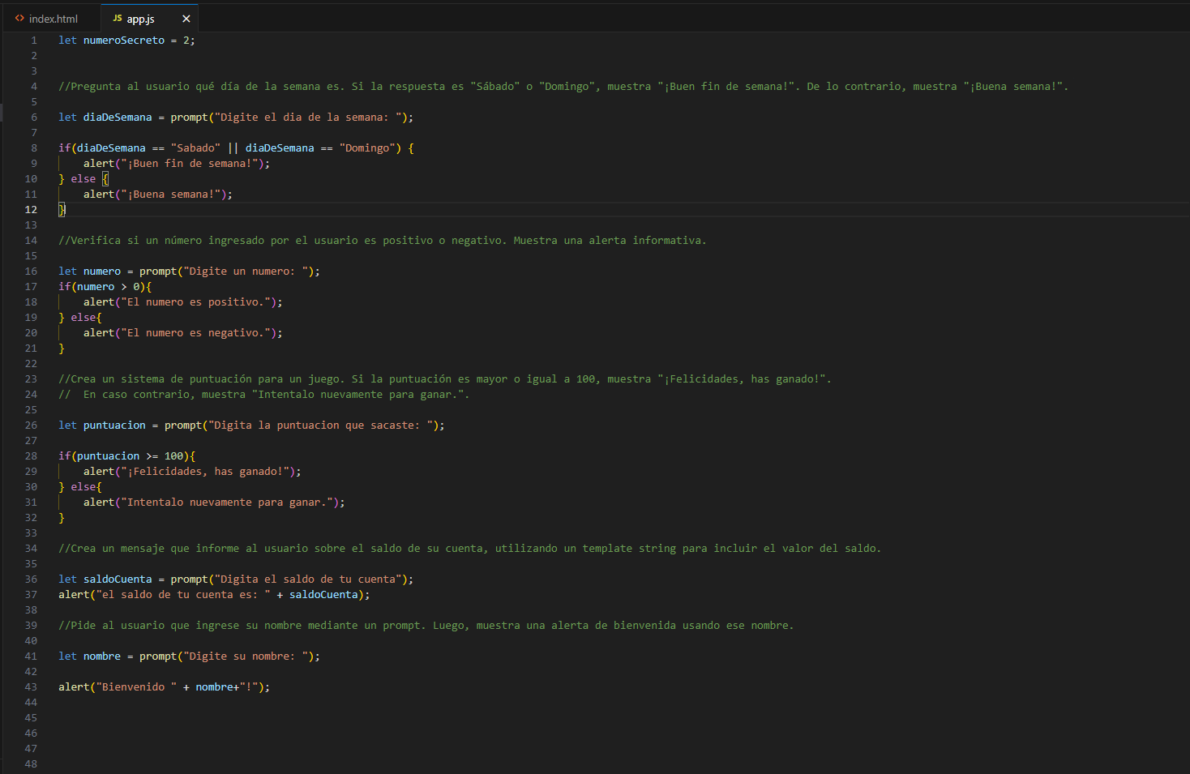The width and height of the screenshot is (1190, 774).
Task: Click the comment starting '//Pregunta al usuario'
Action: [563, 87]
